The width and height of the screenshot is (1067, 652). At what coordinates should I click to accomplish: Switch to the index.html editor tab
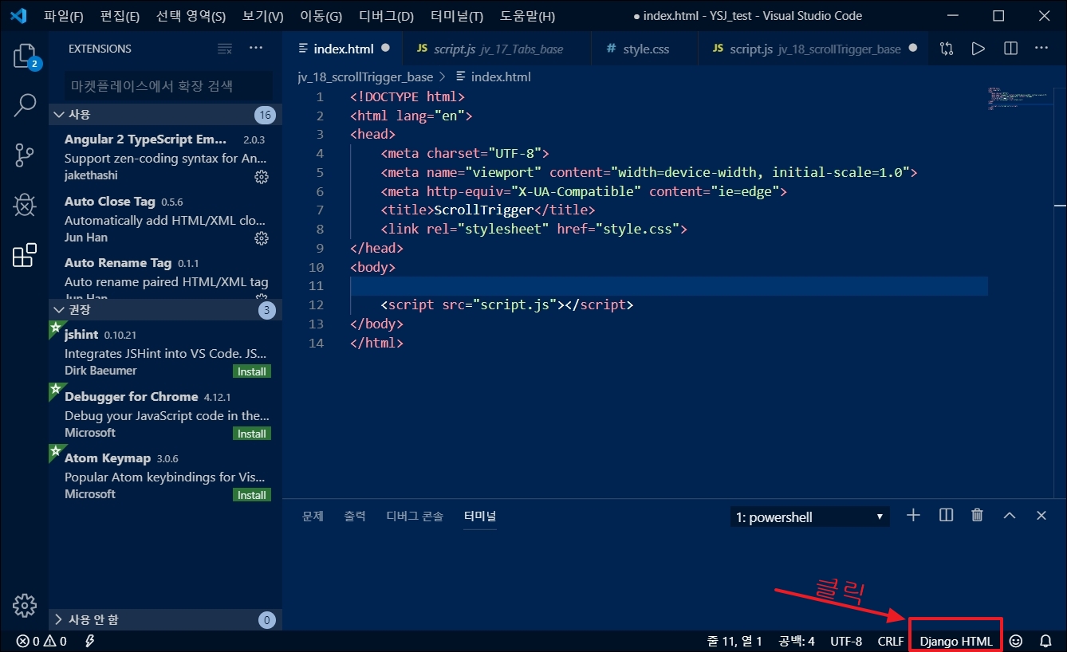(x=344, y=49)
